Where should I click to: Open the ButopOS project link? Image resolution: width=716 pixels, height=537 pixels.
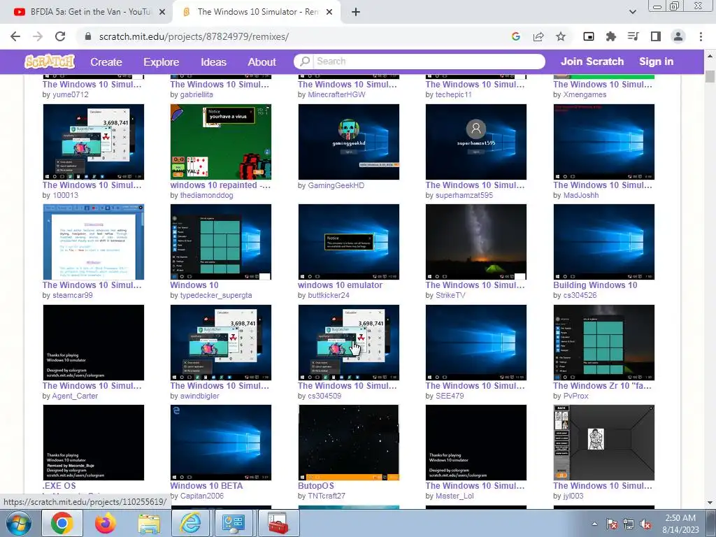coord(316,485)
